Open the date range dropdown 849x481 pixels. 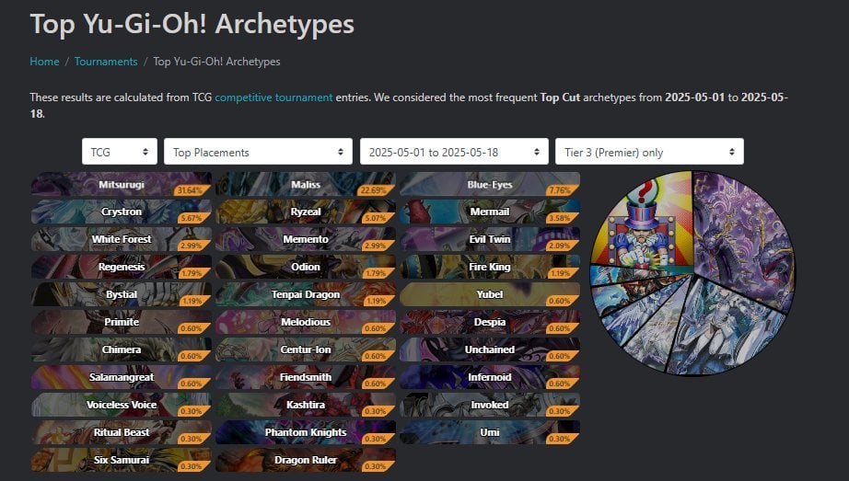pyautogui.click(x=454, y=152)
